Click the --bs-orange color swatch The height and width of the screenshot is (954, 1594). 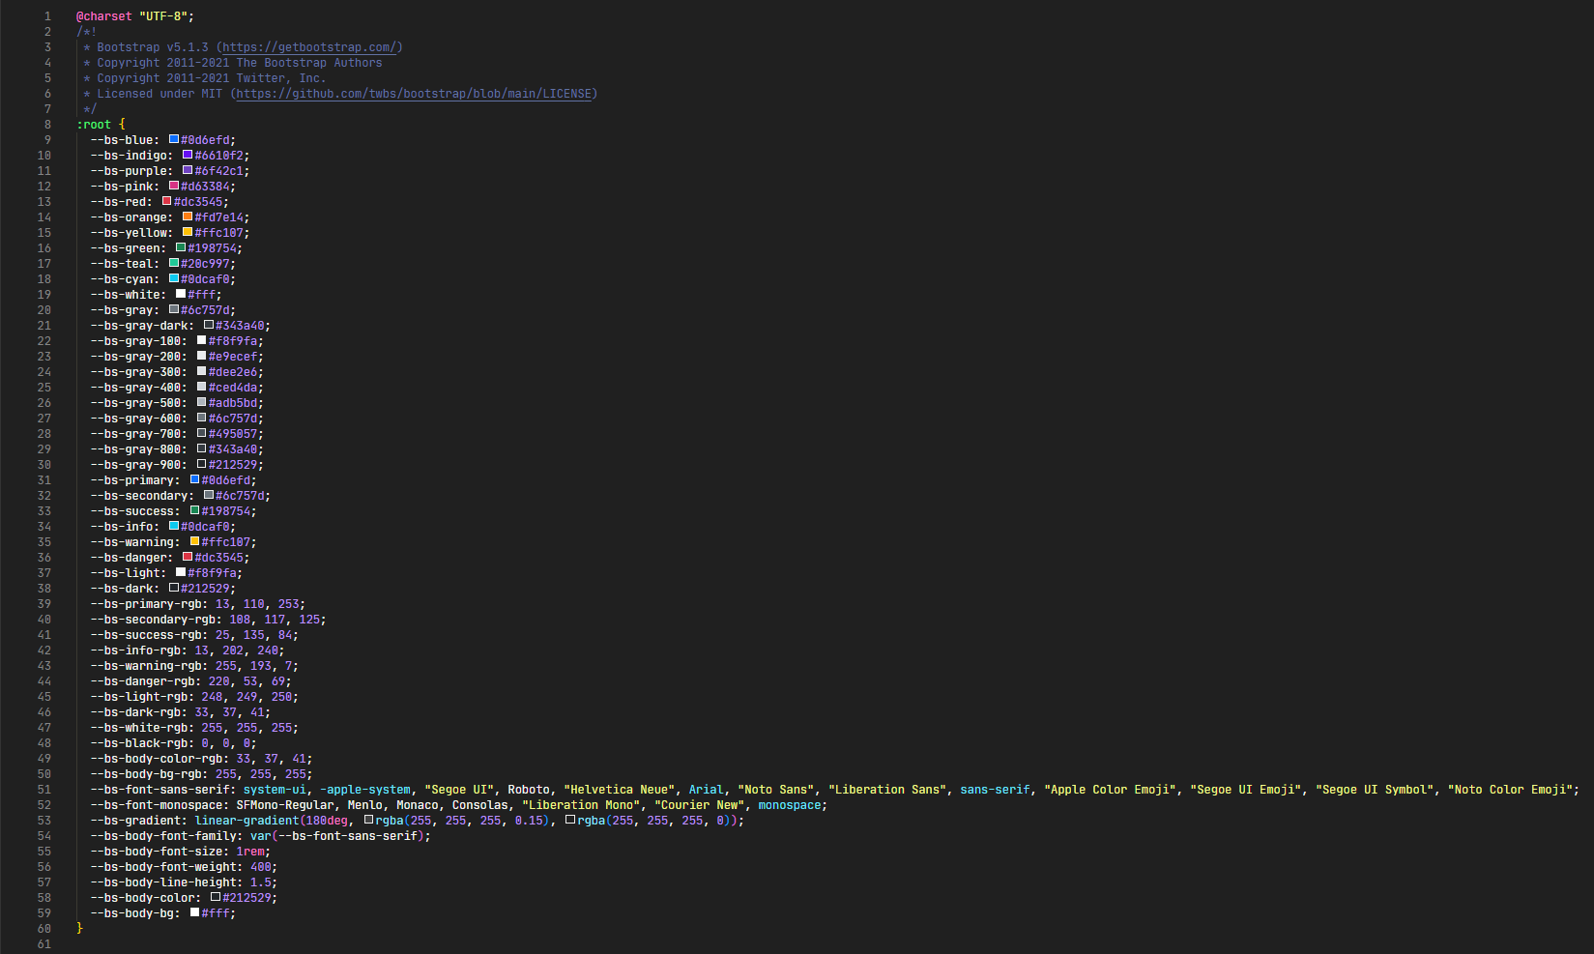(x=188, y=217)
